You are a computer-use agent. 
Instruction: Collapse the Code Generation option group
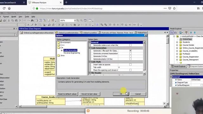click(89, 48)
